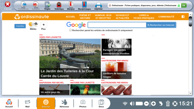
Task: Click DIAPORAMA PAR MICHEL heading
Action: [x=51, y=83]
